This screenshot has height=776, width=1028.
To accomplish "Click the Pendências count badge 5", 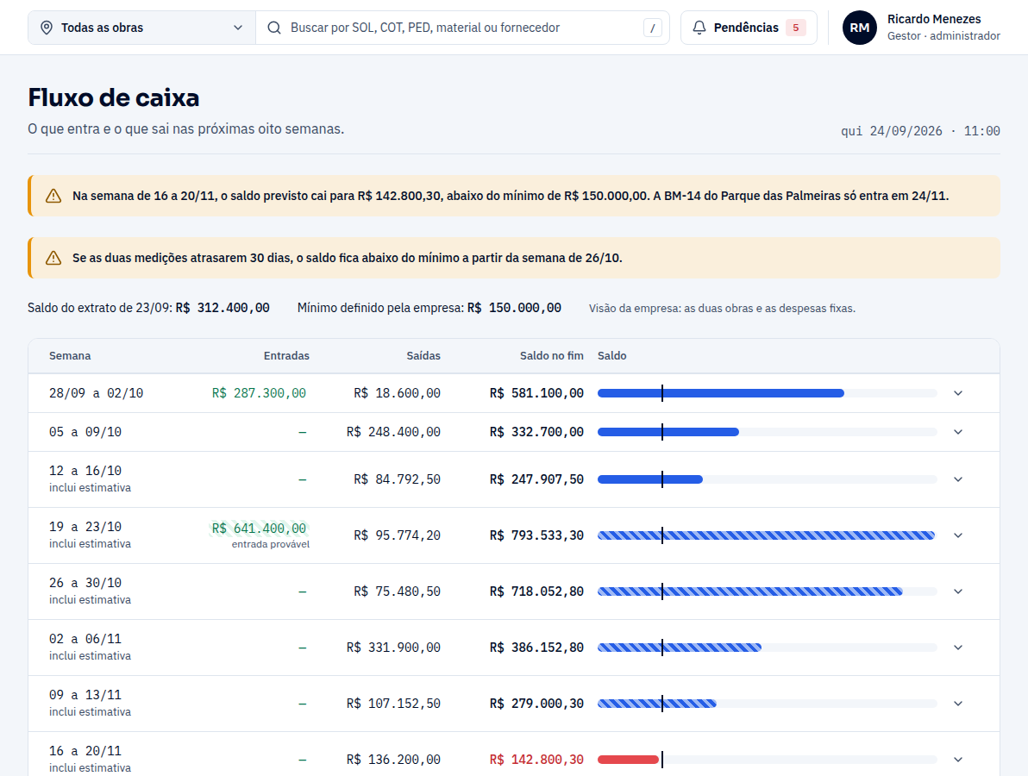I will [x=796, y=28].
